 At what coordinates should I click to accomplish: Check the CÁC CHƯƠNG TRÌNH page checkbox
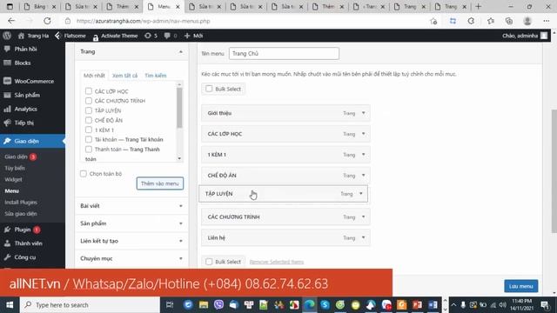coord(89,101)
